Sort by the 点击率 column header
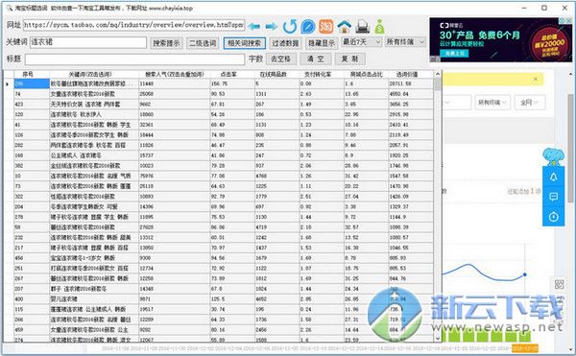Image resolution: width=576 pixels, height=356 pixels. pos(232,74)
